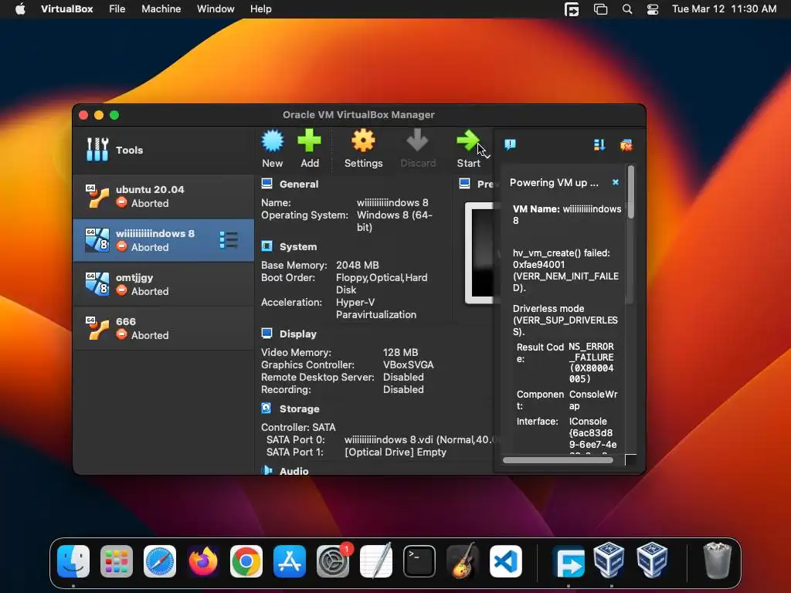Open the Help menu
The height and width of the screenshot is (593, 791).
[261, 9]
